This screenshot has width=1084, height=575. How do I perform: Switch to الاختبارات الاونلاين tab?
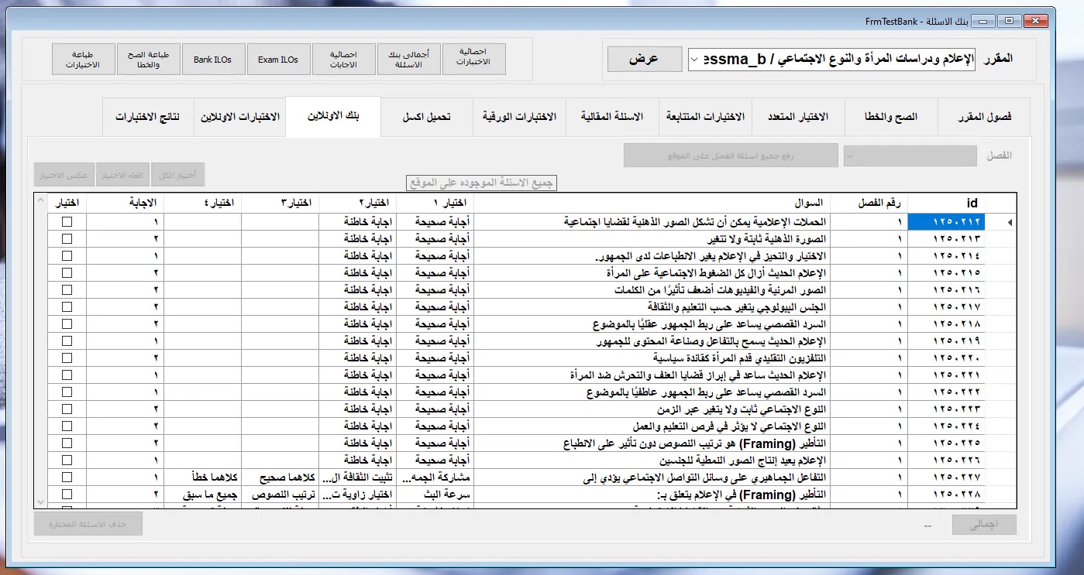point(239,117)
